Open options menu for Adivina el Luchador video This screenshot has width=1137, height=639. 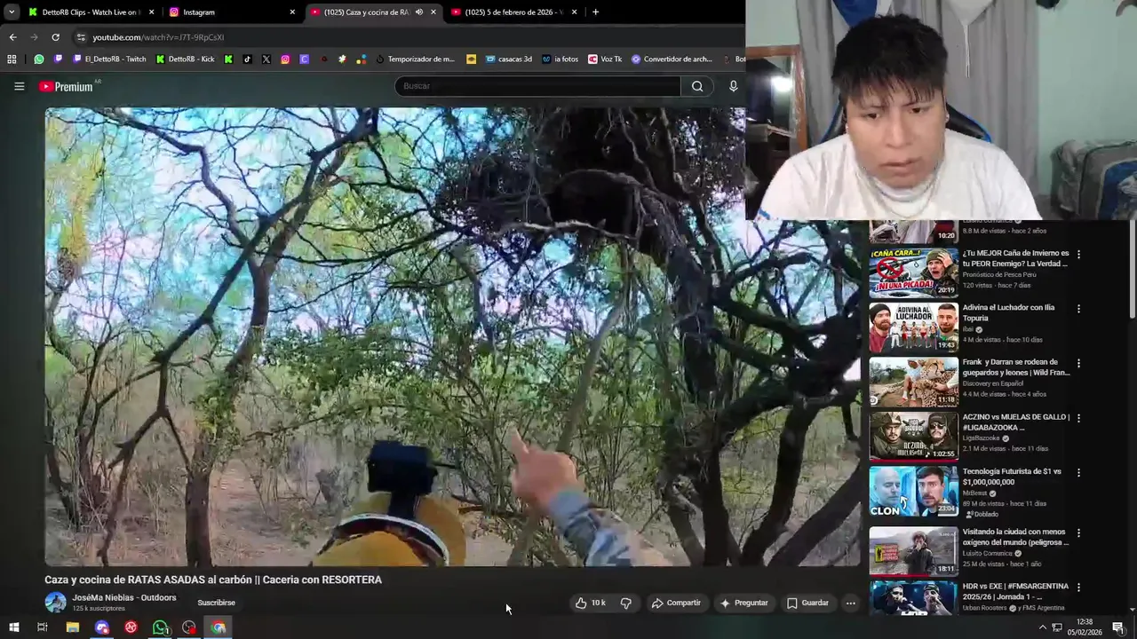1078,309
